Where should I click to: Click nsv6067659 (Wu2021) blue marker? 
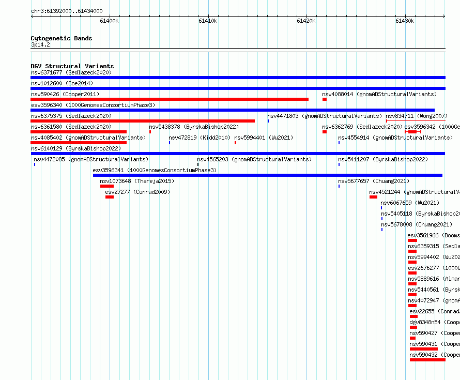pyautogui.click(x=381, y=208)
